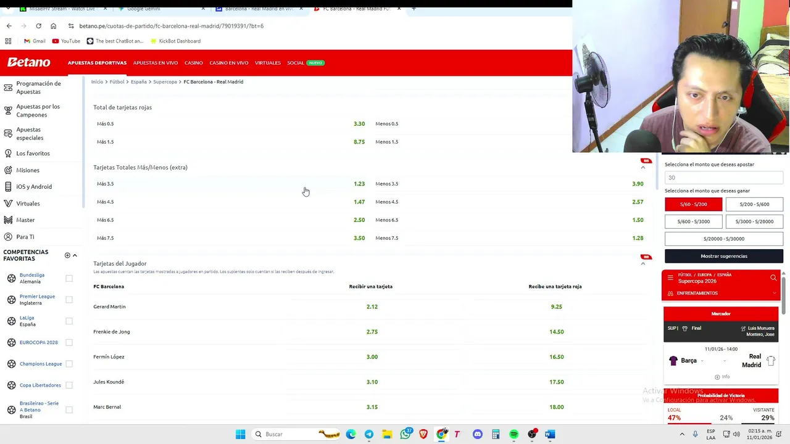Click the LaLiga league icon
This screenshot has height=444, width=790.
(x=11, y=321)
